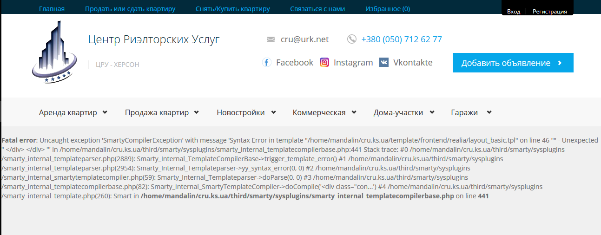Click ЦРУ - ХЕРСОН subtitle
The image size is (601, 235).
tap(118, 65)
